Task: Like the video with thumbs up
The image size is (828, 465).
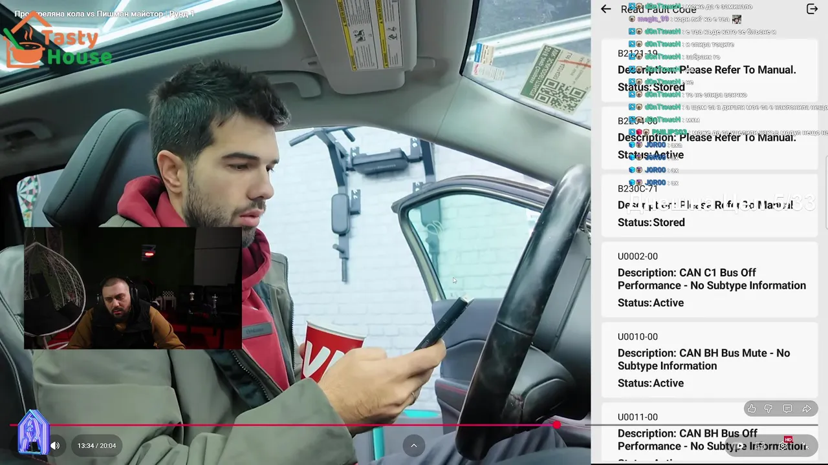Action: [x=752, y=409]
